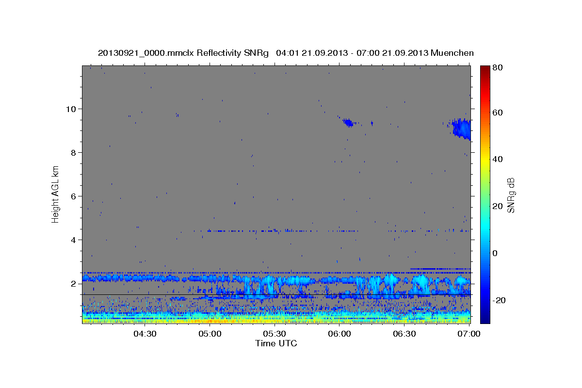Image resolution: width=582 pixels, height=388 pixels.
Task: Click the colorbar label '80'
Action: click(499, 67)
